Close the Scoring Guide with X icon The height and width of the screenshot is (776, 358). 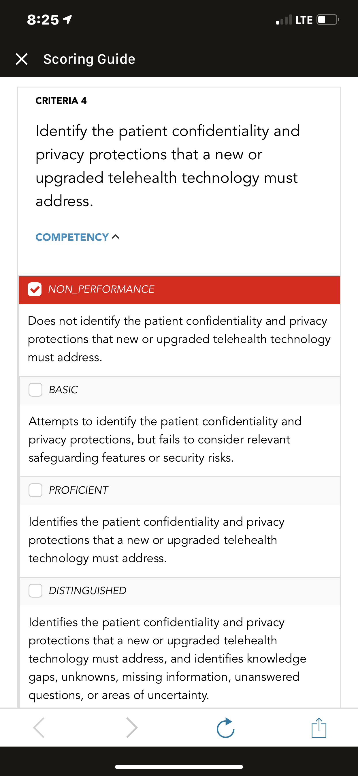click(22, 59)
